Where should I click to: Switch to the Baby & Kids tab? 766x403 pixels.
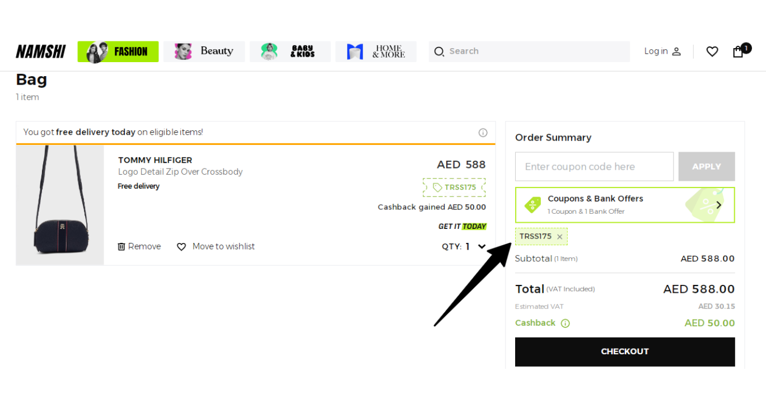290,51
